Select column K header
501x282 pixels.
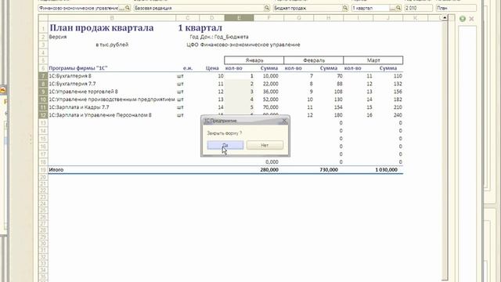pyautogui.click(x=415, y=18)
